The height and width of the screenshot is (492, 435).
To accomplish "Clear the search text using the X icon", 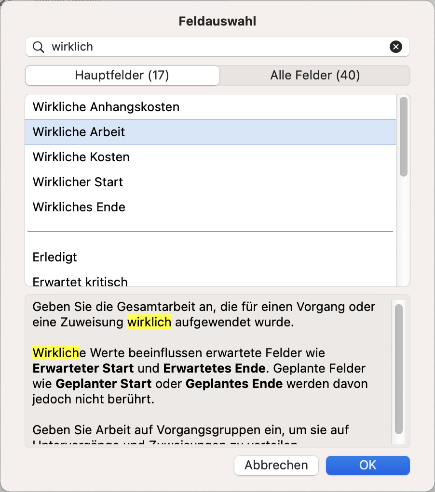I will point(395,47).
